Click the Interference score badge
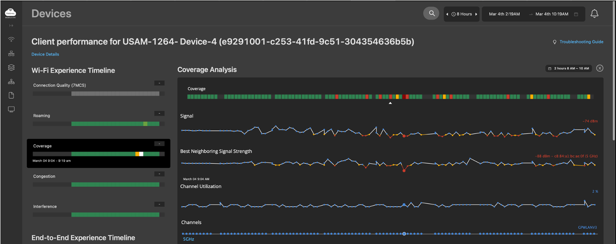Viewport: 616px width, 244px height. click(x=159, y=204)
